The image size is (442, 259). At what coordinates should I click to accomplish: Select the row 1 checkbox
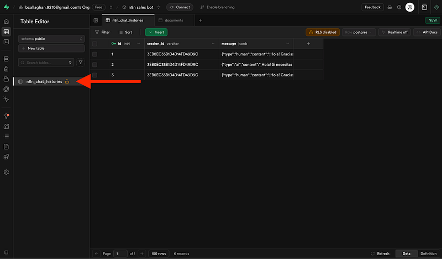click(x=95, y=54)
